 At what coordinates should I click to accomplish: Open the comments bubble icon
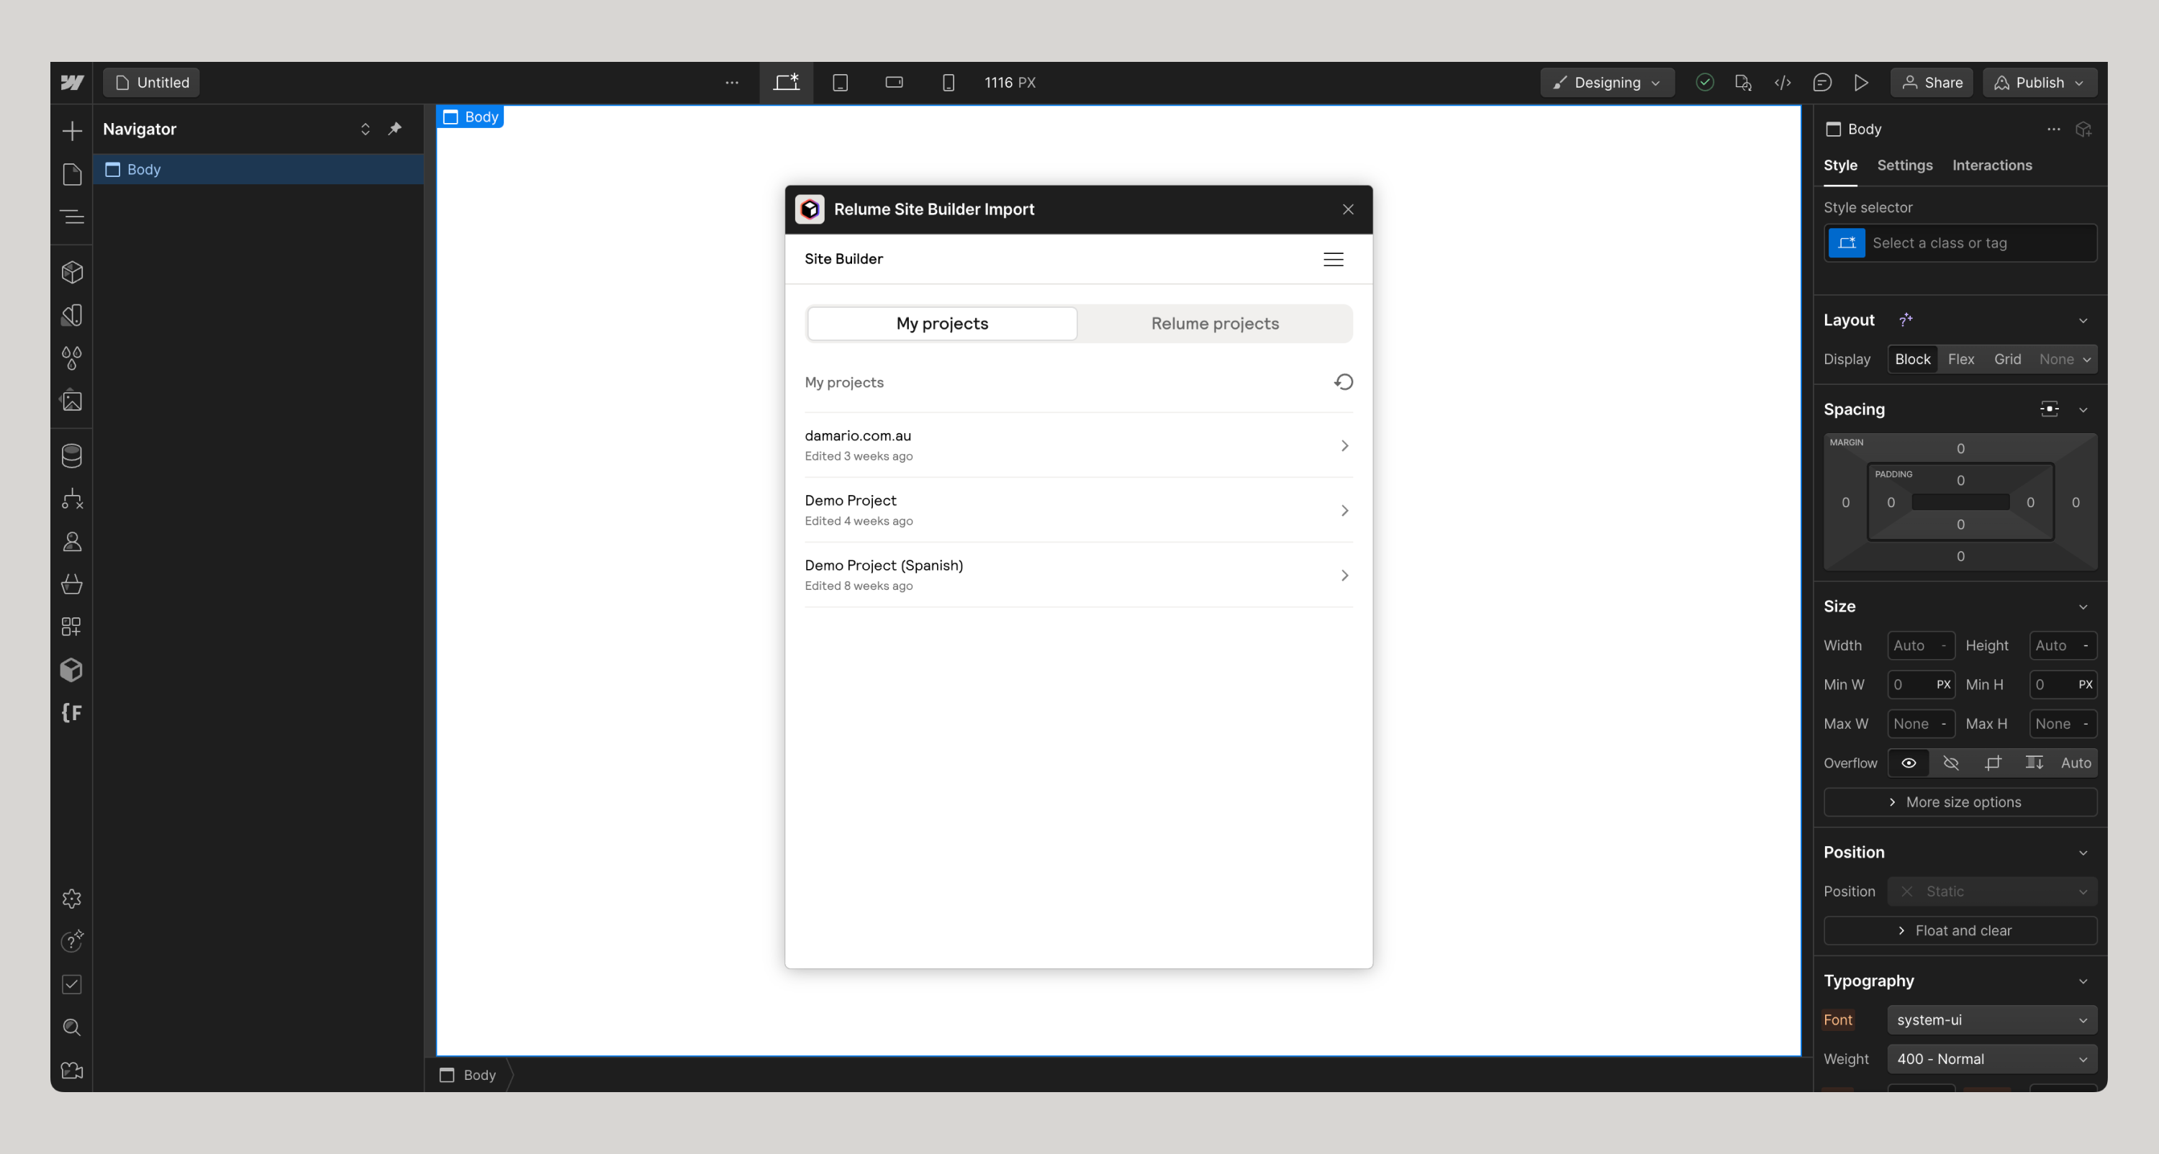point(1821,82)
